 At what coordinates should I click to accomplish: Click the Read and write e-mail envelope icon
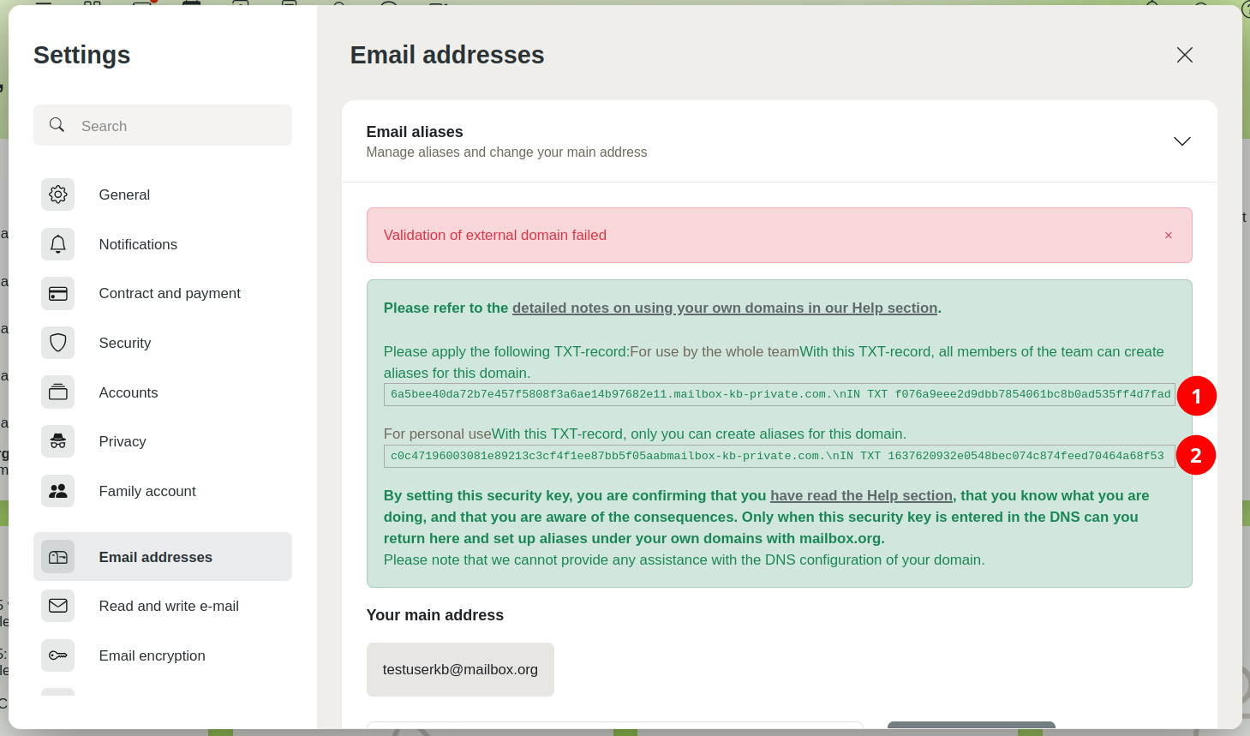(x=58, y=606)
